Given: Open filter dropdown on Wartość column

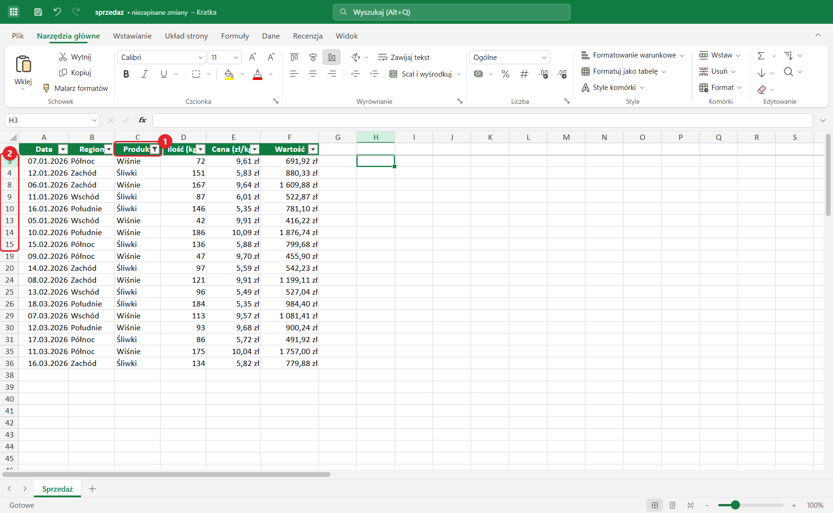Looking at the screenshot, I should point(313,149).
